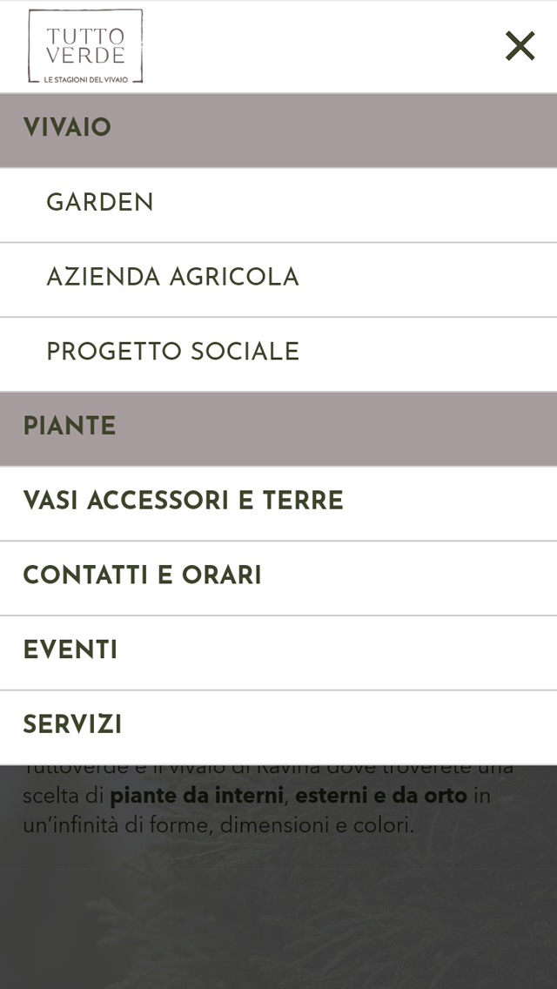This screenshot has width=557, height=989.
Task: Click bold 'esterni e da orto' text
Action: (381, 796)
